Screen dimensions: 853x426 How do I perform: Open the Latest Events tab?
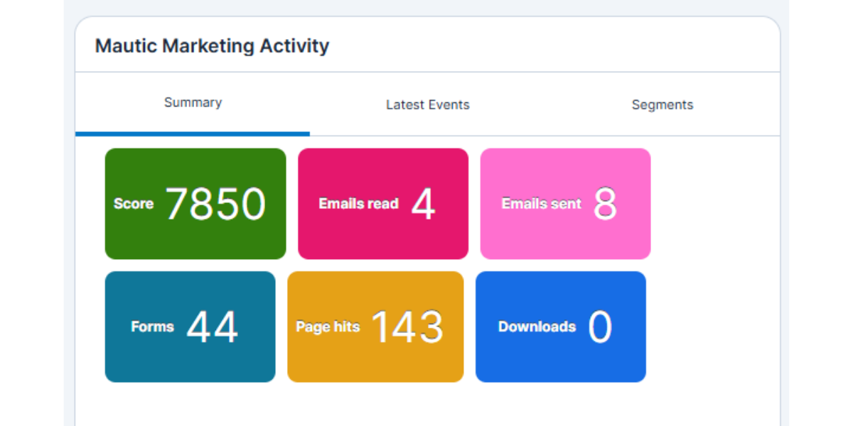tap(427, 105)
